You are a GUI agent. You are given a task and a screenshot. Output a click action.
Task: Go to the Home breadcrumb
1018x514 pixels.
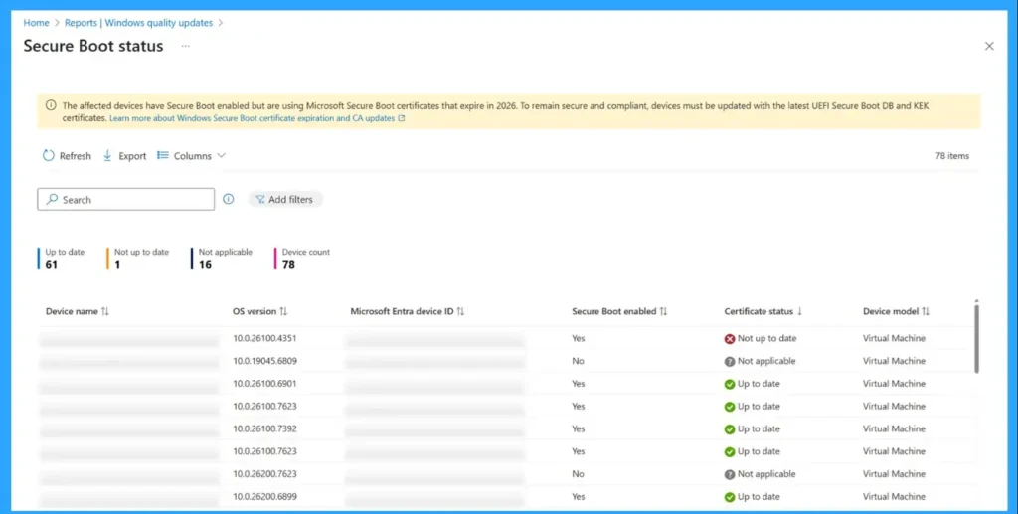point(37,23)
